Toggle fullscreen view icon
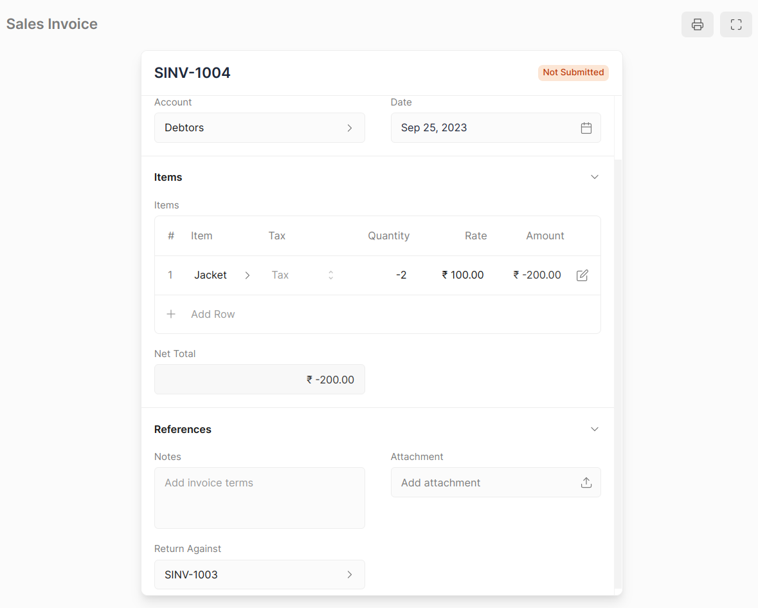The image size is (758, 608). pos(735,24)
